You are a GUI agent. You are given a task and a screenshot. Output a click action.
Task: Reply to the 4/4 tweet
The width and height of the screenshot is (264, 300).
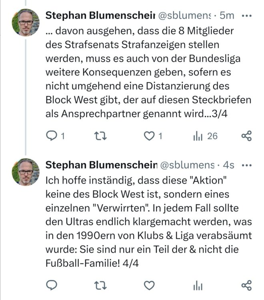pyautogui.click(x=52, y=285)
